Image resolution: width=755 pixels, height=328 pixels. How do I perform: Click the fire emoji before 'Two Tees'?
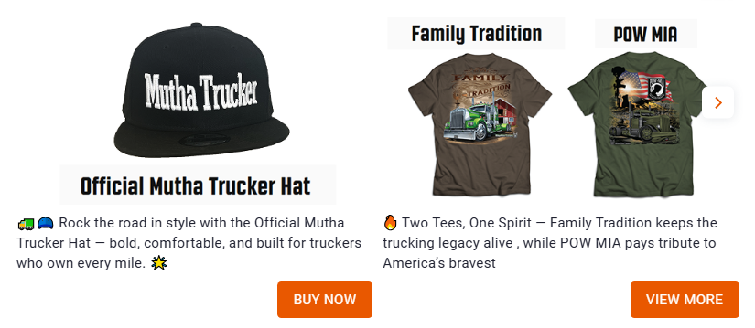[390, 222]
